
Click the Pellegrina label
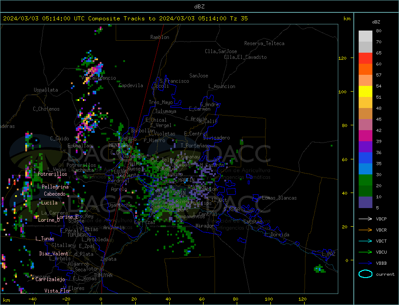click(x=55, y=187)
